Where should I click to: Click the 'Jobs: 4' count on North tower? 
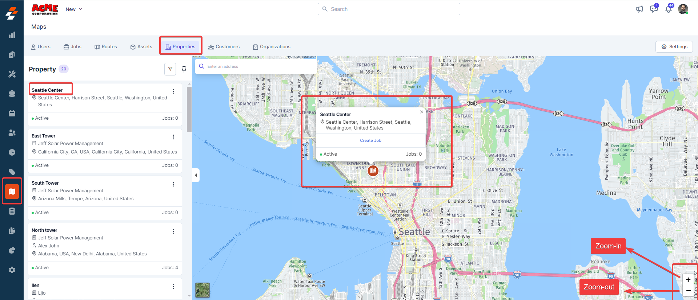point(170,268)
